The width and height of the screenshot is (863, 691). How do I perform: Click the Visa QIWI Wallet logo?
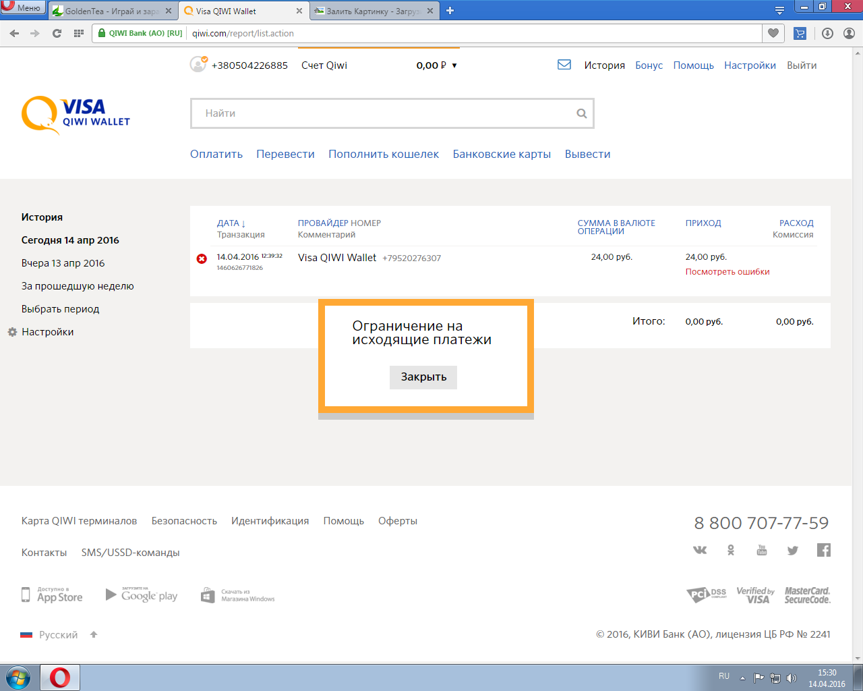tap(76, 115)
